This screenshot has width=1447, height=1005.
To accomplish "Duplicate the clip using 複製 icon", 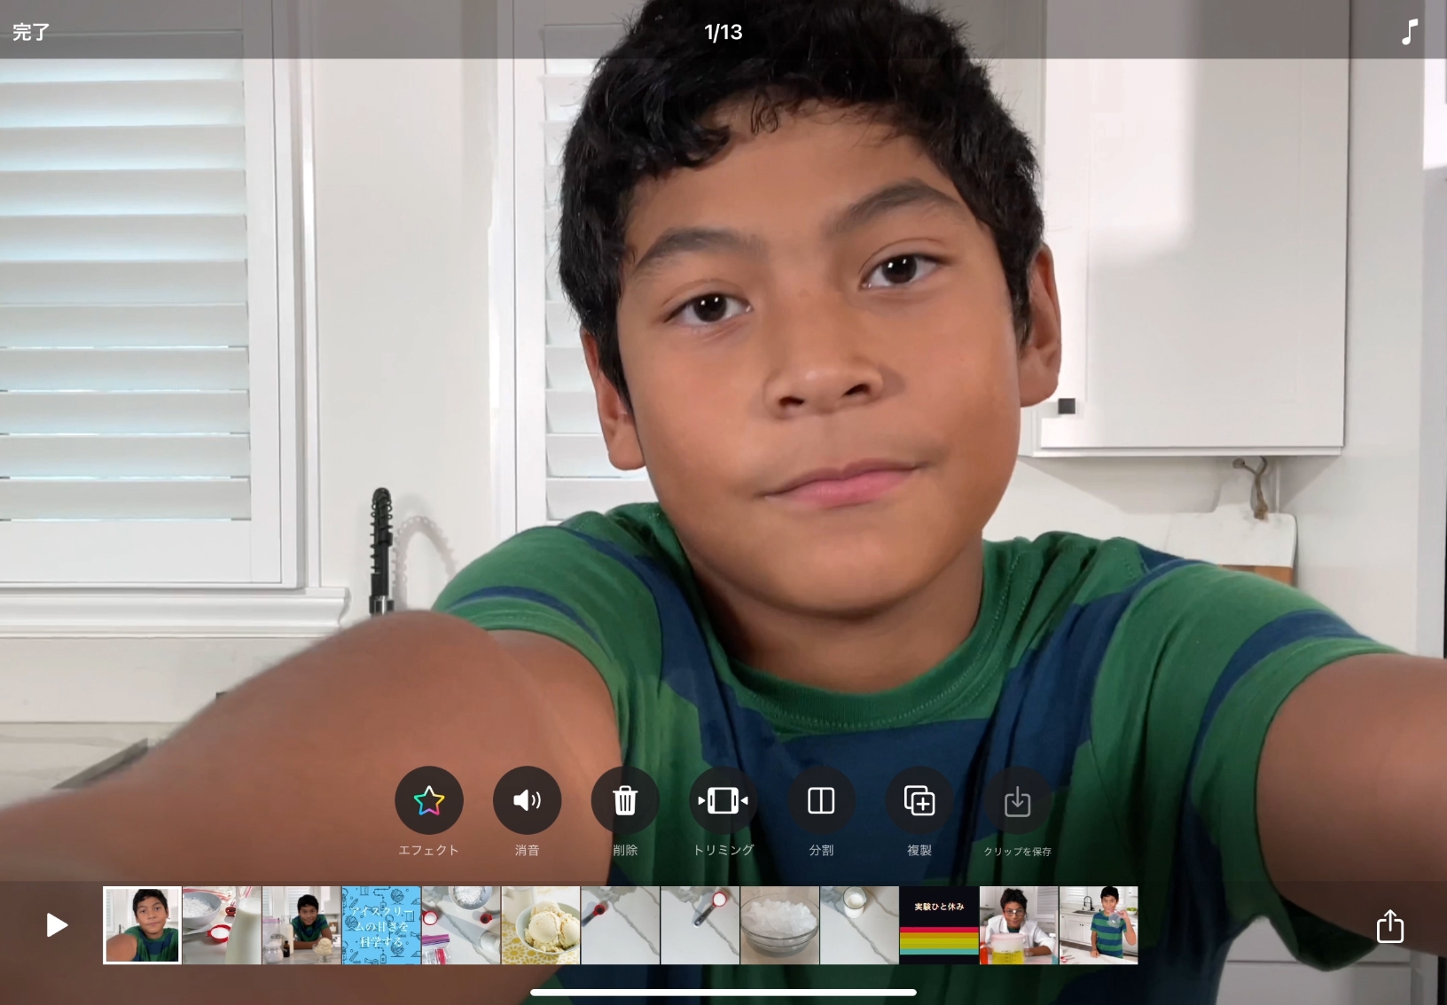I will (x=919, y=800).
